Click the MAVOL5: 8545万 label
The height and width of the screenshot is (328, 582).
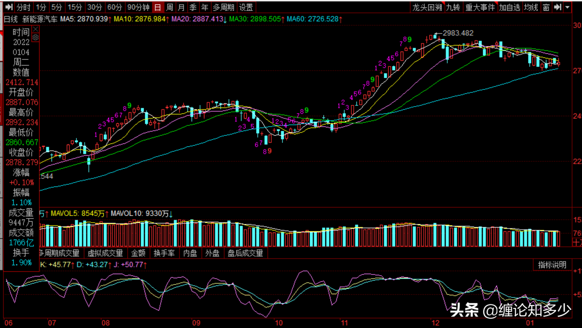[80, 213]
